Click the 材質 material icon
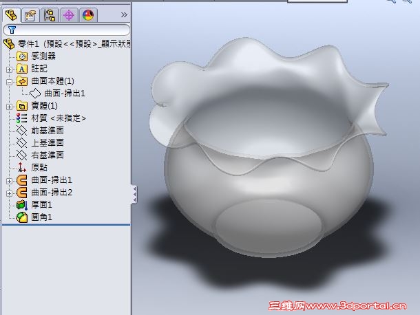The width and height of the screenshot is (420, 315). coord(22,118)
